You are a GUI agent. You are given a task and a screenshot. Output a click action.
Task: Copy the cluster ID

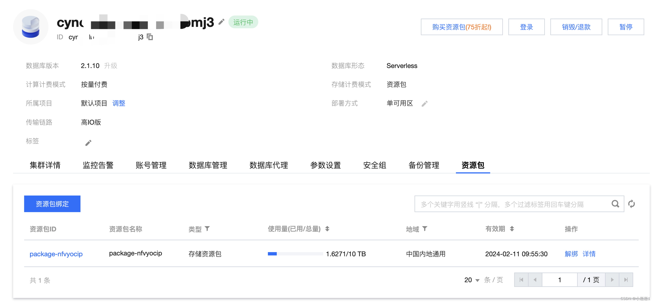point(150,37)
